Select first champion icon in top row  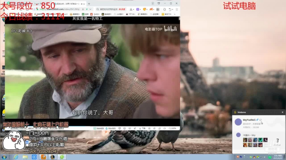click(x=245, y=140)
